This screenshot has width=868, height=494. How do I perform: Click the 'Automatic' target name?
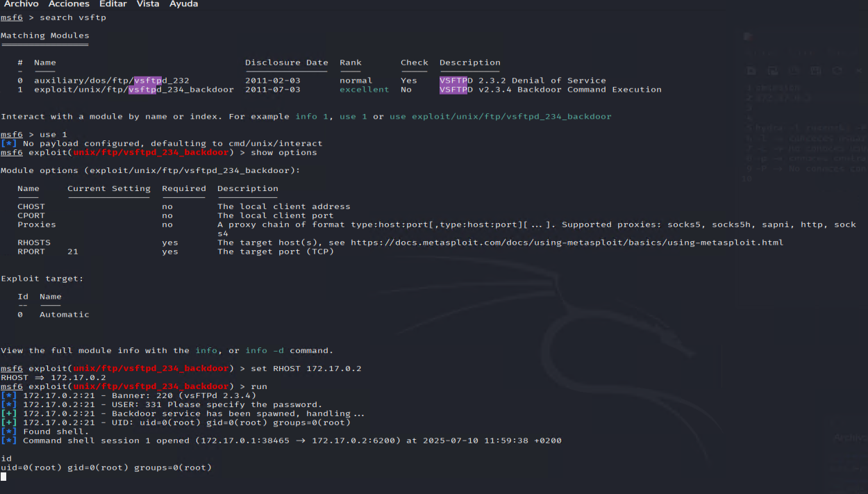pos(65,315)
